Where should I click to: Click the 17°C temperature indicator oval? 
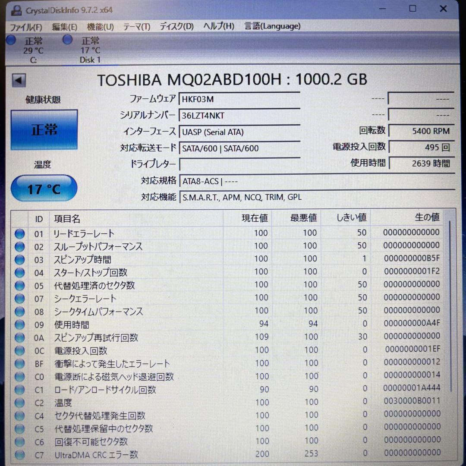(x=44, y=188)
